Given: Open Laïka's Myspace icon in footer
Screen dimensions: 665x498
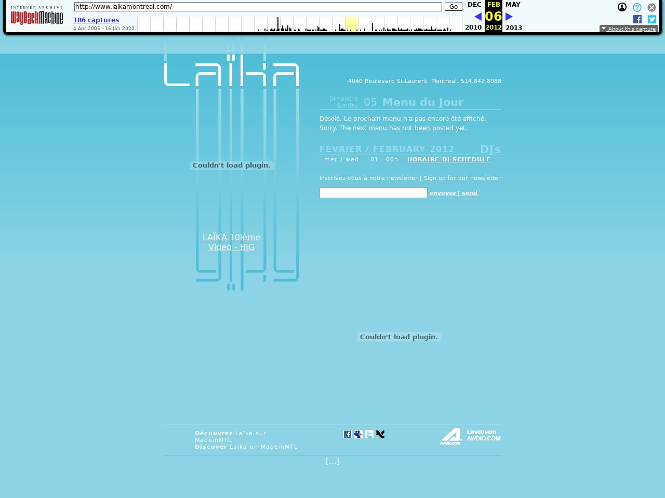Looking at the screenshot, I should point(358,434).
